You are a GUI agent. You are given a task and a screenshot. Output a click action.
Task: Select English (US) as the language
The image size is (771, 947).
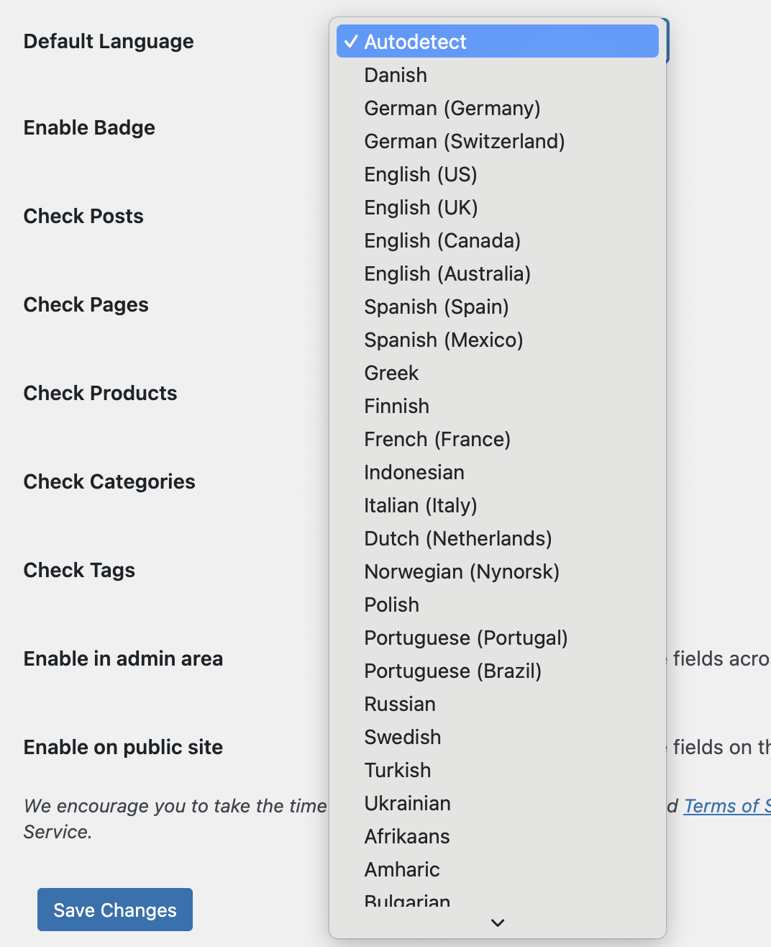pos(420,174)
